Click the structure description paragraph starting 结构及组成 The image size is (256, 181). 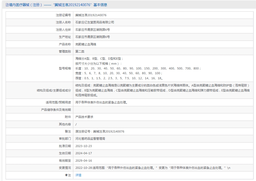click(x=163, y=90)
